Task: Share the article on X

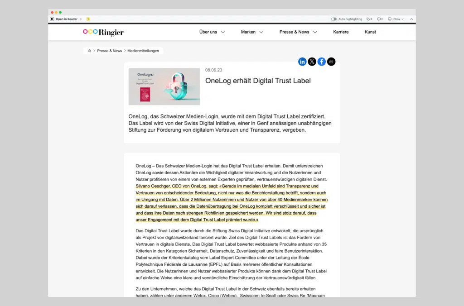Action: click(x=312, y=62)
